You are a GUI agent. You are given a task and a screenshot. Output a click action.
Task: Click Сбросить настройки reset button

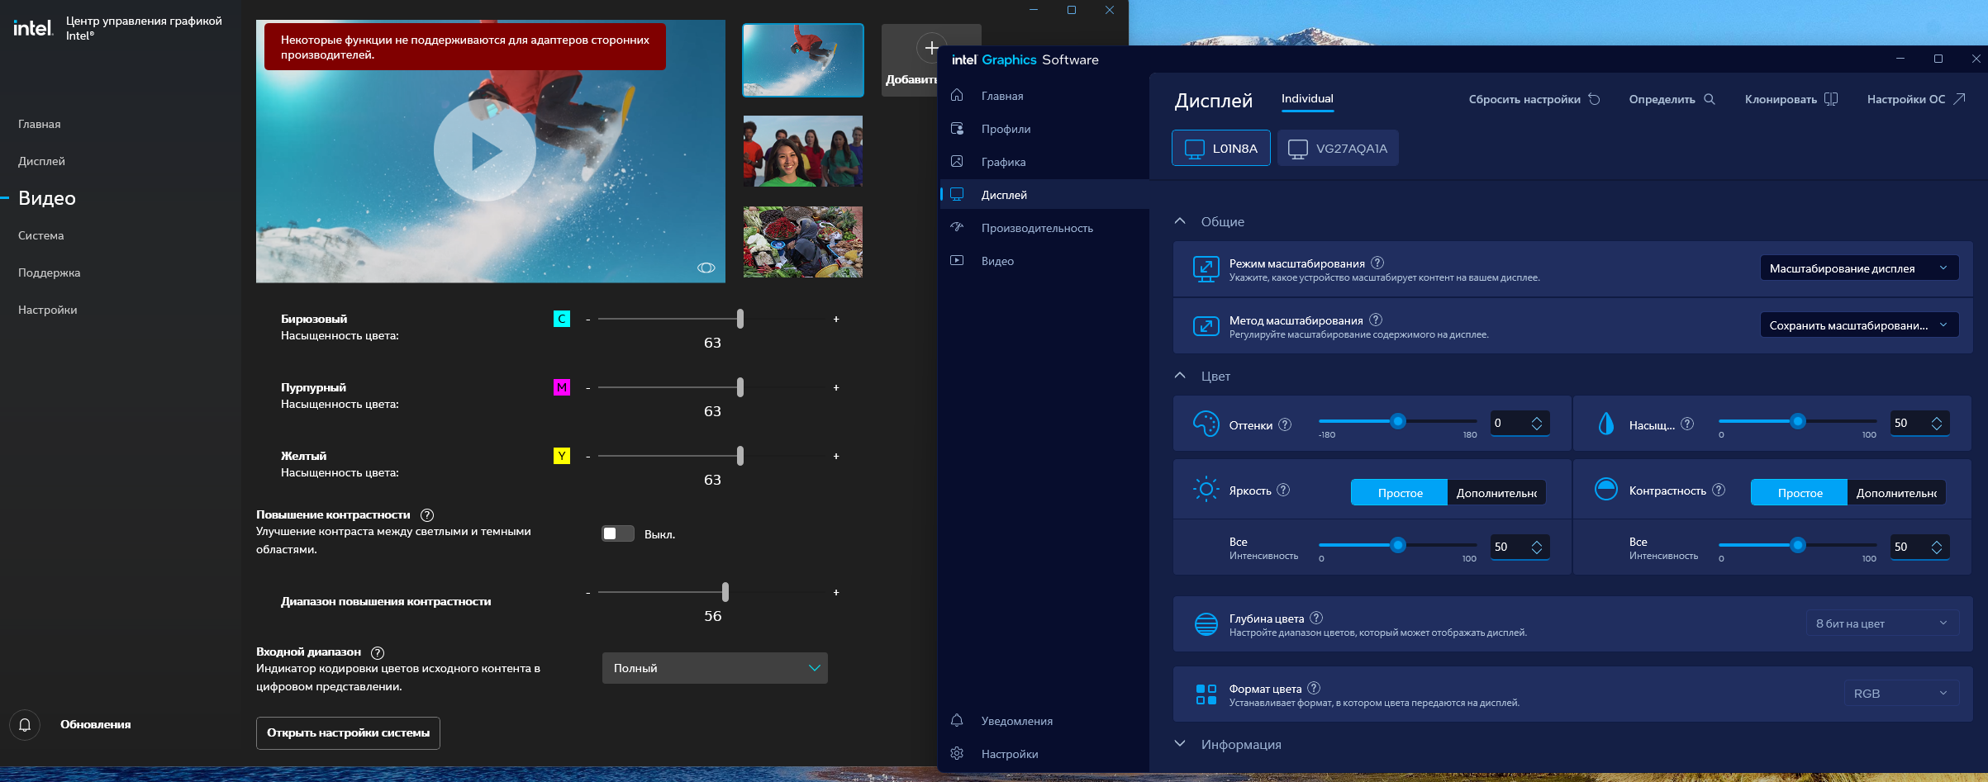pos(1534,99)
